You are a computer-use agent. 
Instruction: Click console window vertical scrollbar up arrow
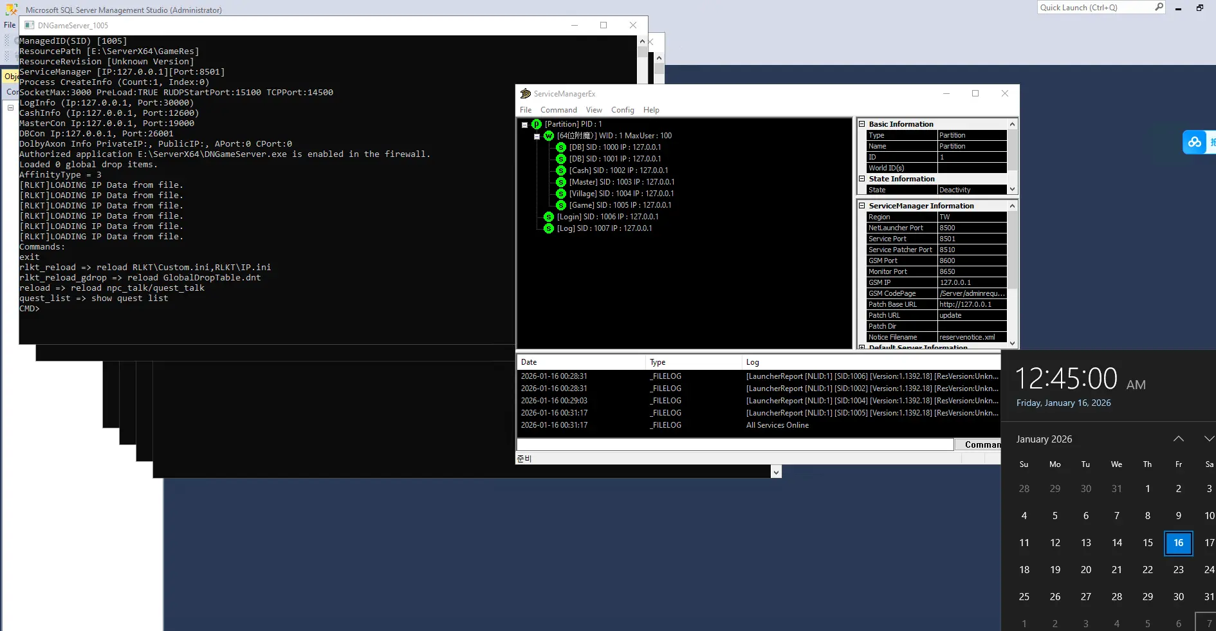pos(642,41)
